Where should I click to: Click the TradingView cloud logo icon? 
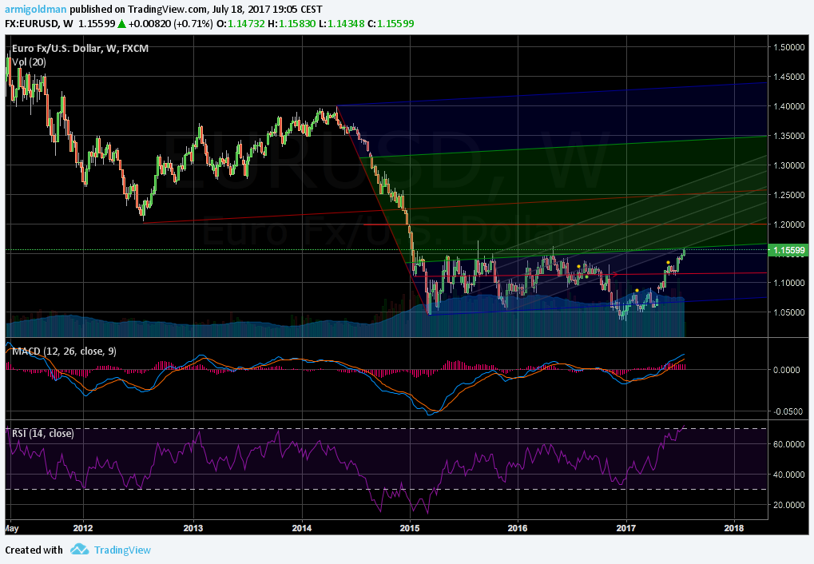click(x=79, y=549)
